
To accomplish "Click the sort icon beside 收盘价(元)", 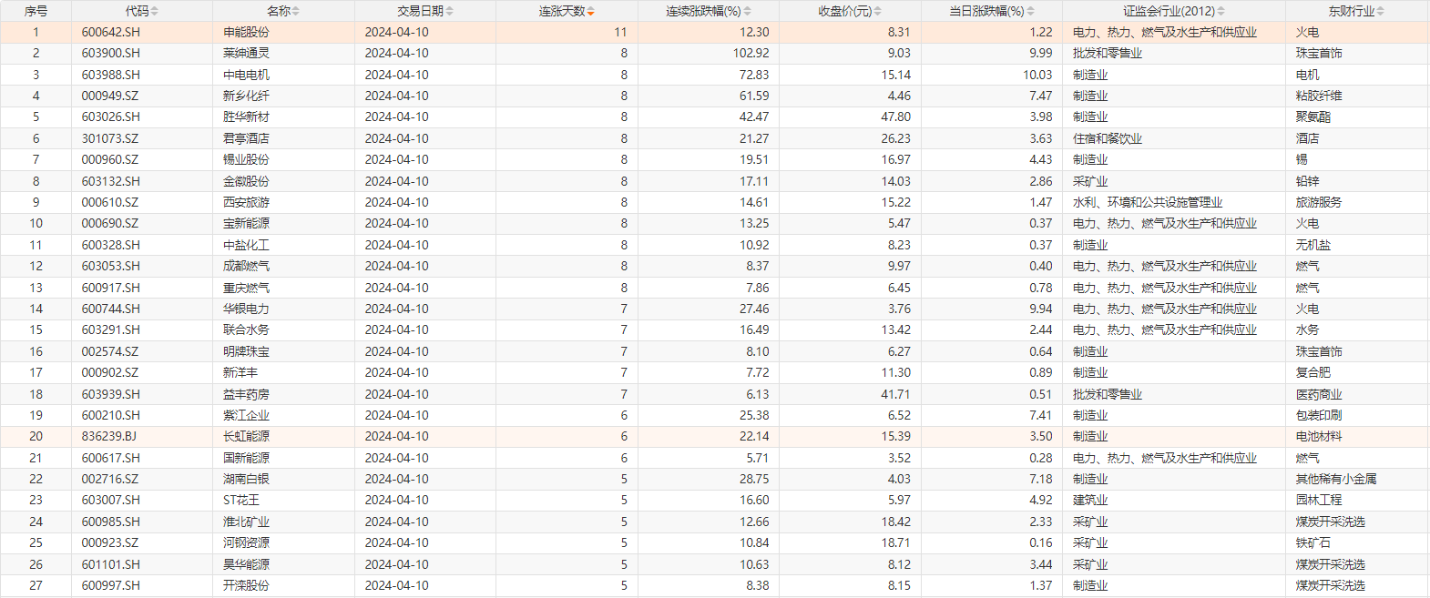I will tap(877, 11).
